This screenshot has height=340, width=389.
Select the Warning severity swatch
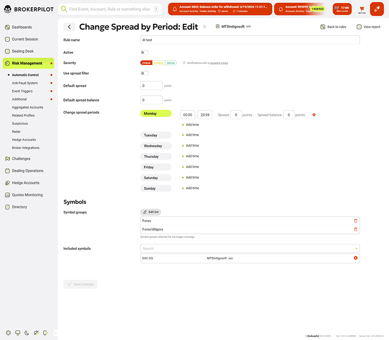coord(158,63)
